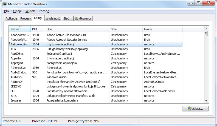Image resolution: width=217 pixels, height=126 pixels.
Task: Switch to the Procesy tab
Action: [26, 18]
